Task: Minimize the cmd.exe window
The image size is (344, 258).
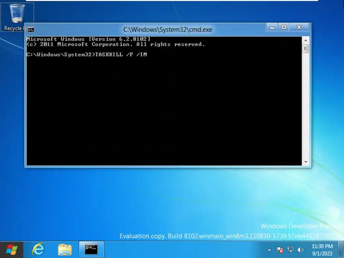Action: 272,28
